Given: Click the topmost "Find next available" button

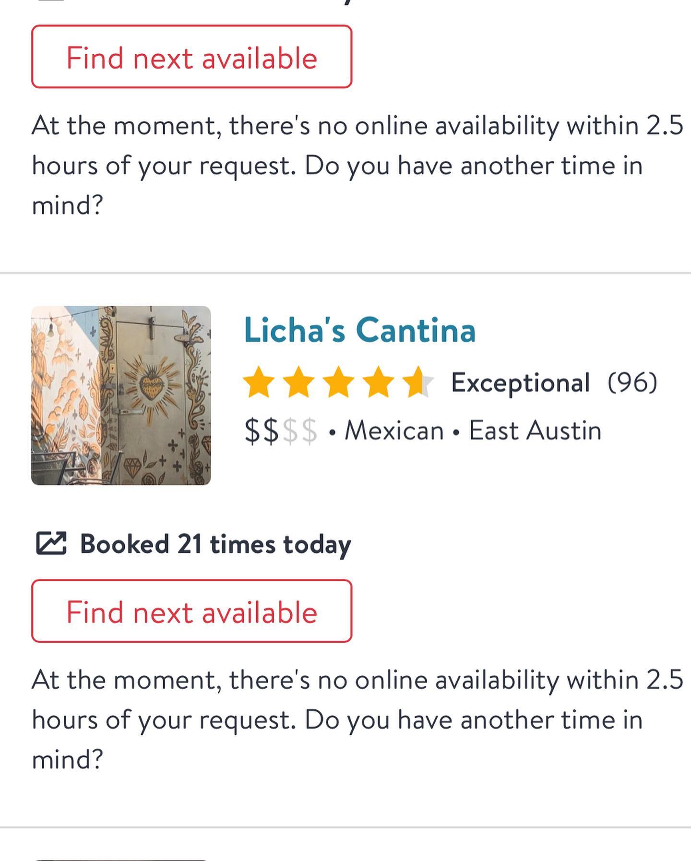Looking at the screenshot, I should [x=191, y=57].
